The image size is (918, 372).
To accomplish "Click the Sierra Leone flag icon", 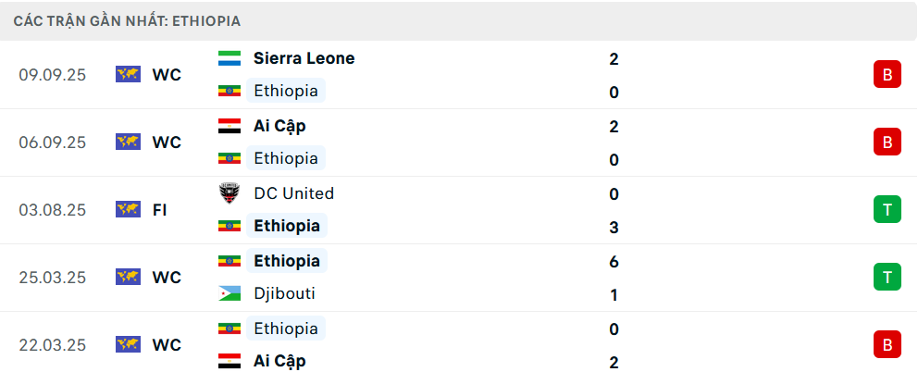I will (229, 58).
